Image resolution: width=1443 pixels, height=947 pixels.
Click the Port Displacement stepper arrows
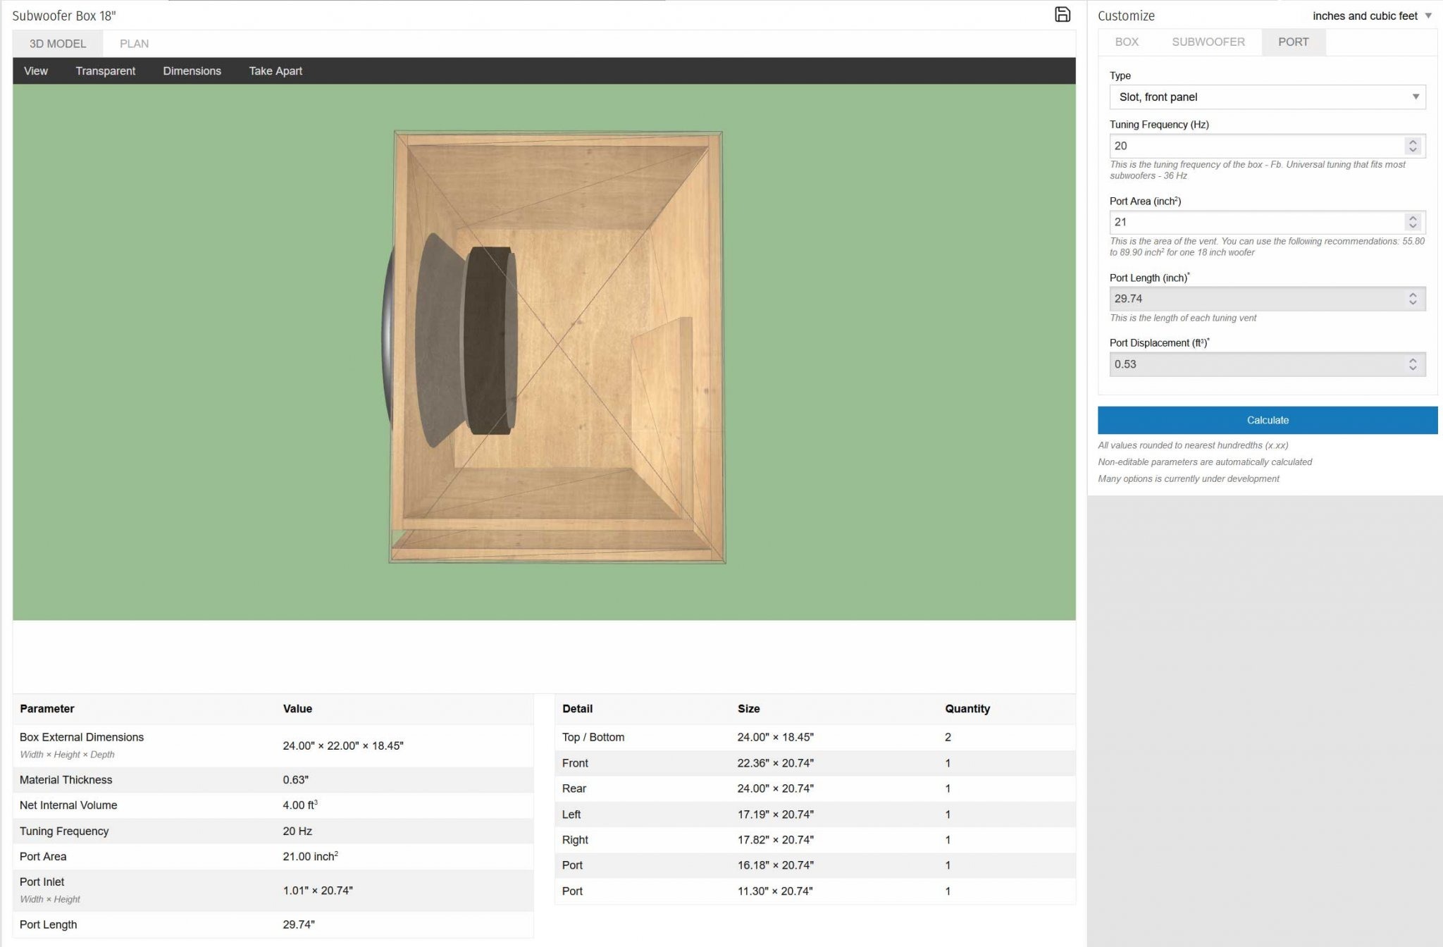(x=1413, y=364)
